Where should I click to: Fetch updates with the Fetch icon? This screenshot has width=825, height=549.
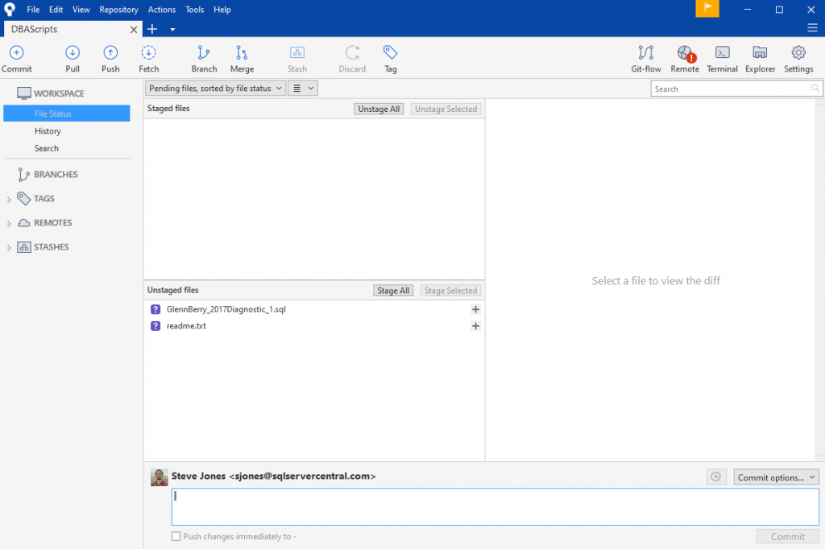pos(149,58)
